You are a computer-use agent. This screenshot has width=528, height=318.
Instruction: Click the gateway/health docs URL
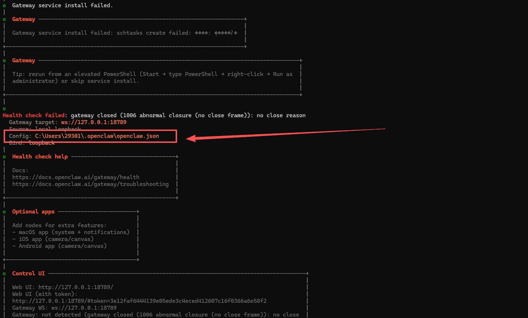(x=76, y=177)
